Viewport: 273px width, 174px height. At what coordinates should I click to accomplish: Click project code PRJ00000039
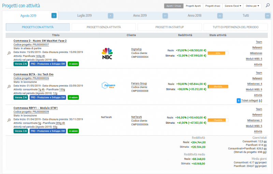[31, 112]
